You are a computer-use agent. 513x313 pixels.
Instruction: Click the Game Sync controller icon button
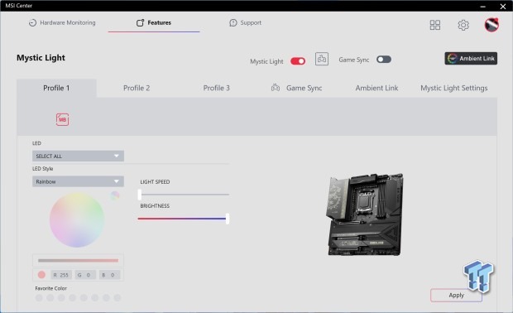(x=322, y=59)
